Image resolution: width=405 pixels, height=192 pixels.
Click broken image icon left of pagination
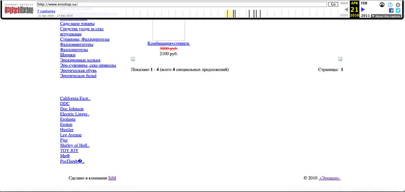pos(133,59)
